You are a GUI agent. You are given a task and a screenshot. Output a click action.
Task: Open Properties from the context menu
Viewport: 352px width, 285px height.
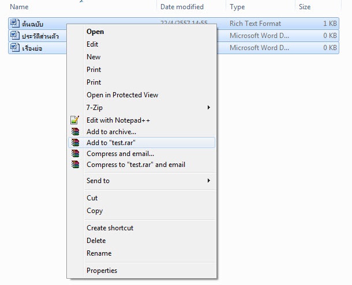(102, 271)
